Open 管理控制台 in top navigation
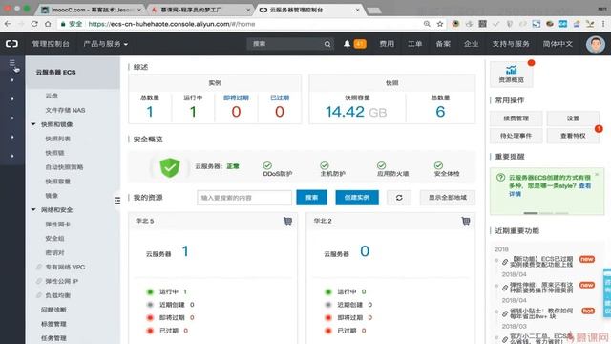This screenshot has height=344, width=611. [51, 44]
